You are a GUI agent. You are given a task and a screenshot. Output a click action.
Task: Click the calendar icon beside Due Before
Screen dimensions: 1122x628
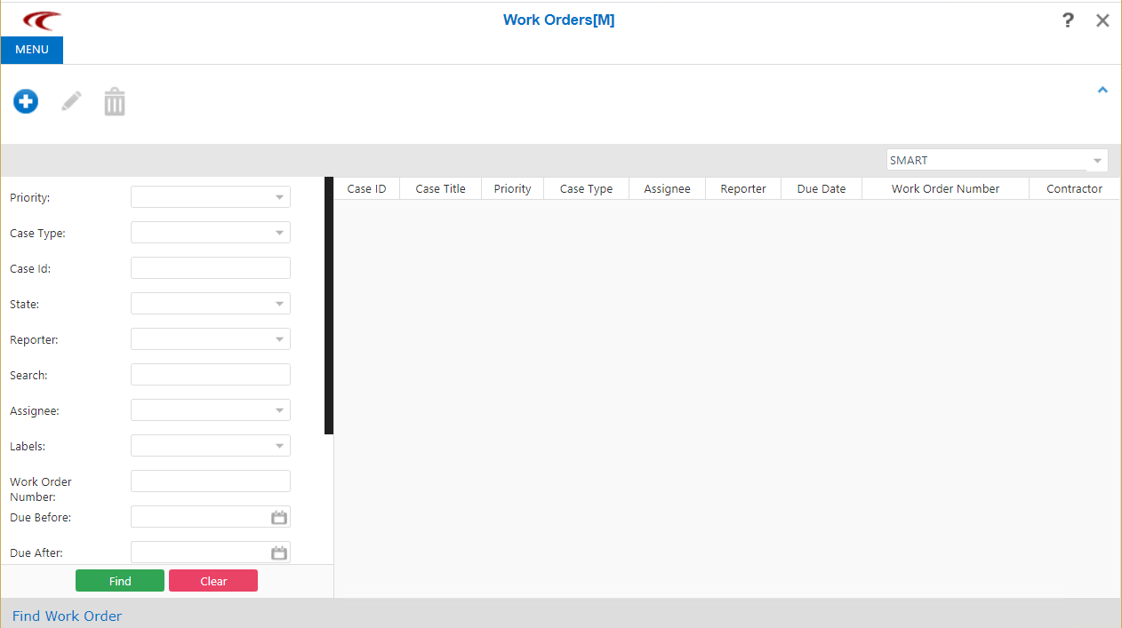tap(279, 516)
